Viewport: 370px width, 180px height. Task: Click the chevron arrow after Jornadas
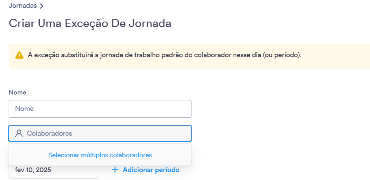point(42,6)
